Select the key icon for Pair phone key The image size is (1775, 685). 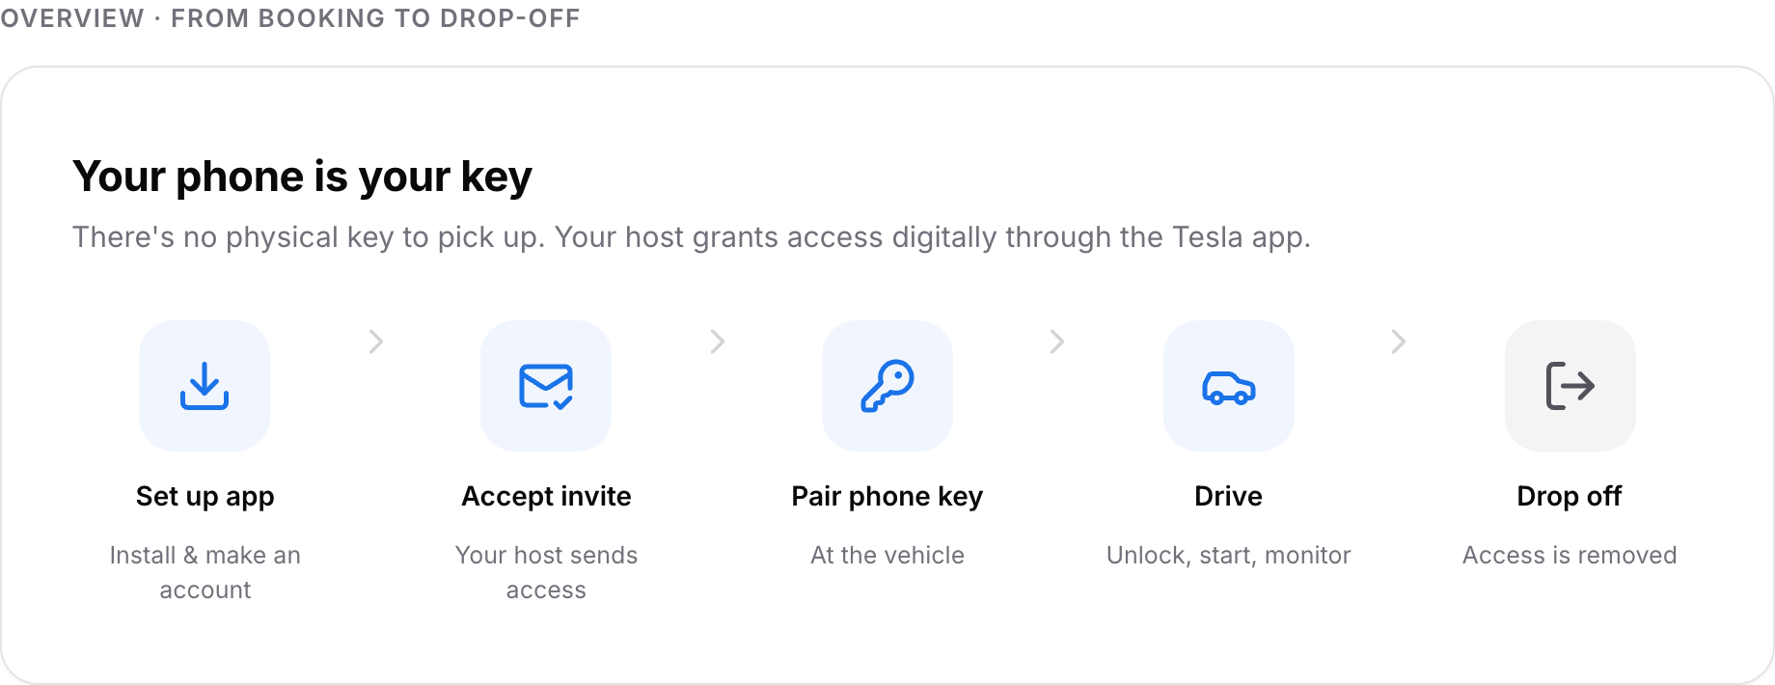887,386
